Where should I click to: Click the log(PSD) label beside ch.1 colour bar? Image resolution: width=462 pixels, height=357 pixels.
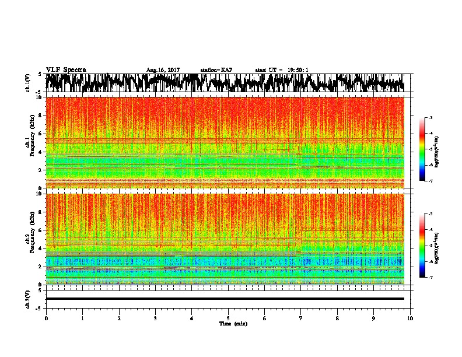coord(437,152)
